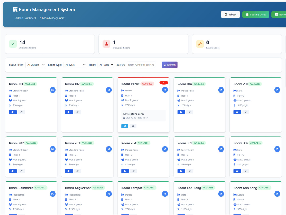The image size is (286, 215).
Task: Click red notification badge on Room VIP103
Action: [164, 83]
